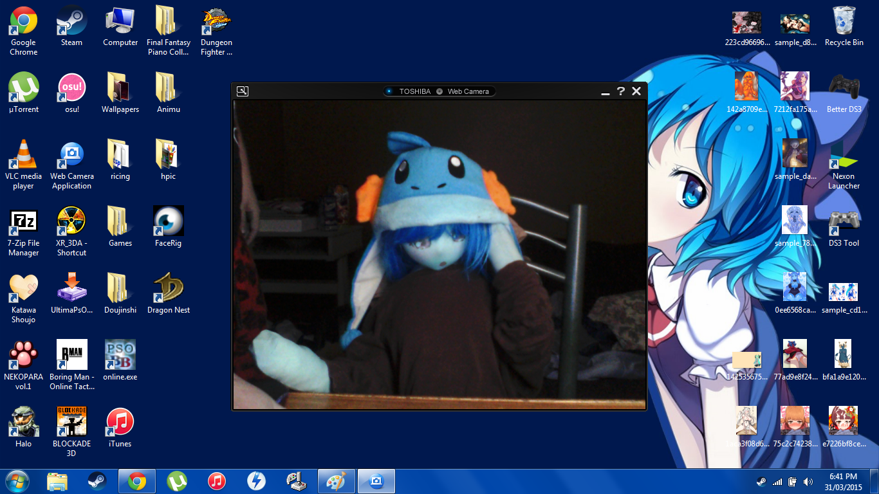
Task: Select the Wallpapers folder
Action: coord(120,93)
